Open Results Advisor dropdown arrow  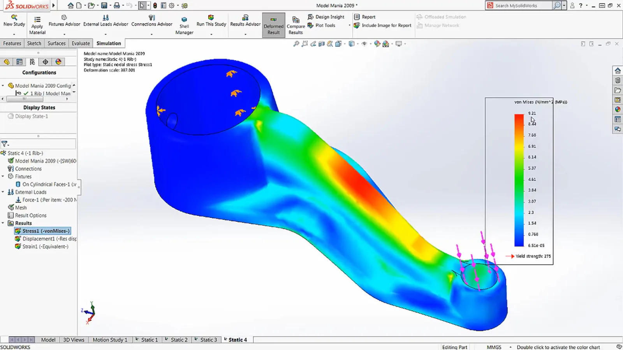(245, 34)
